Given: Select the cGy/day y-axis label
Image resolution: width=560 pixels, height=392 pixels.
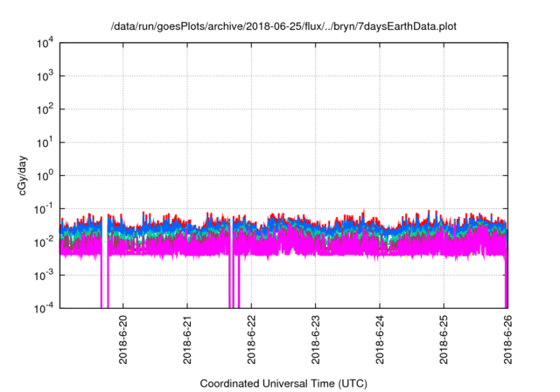Looking at the screenshot, I should (22, 176).
